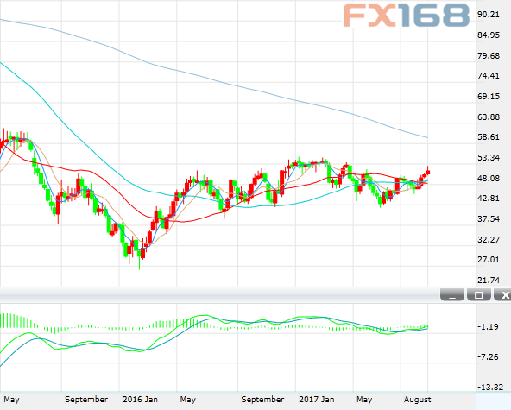Click the -7.26 MACD scale label
Viewport: 511px width, 410px height.
(488, 356)
